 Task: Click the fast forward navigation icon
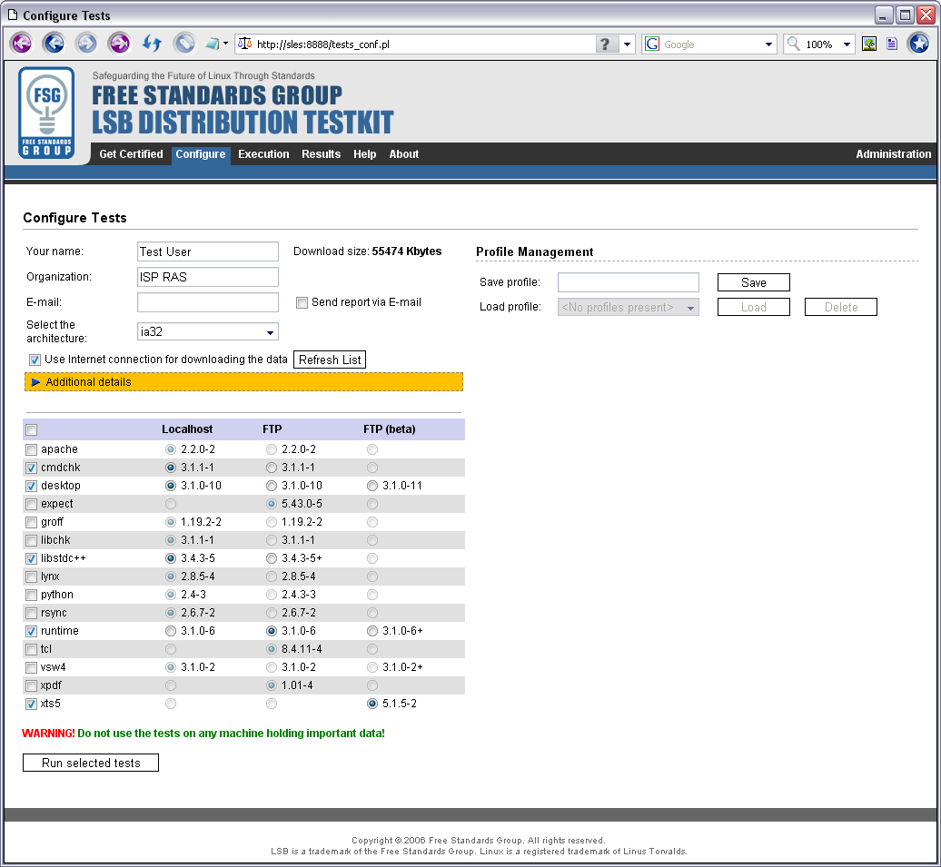(119, 44)
